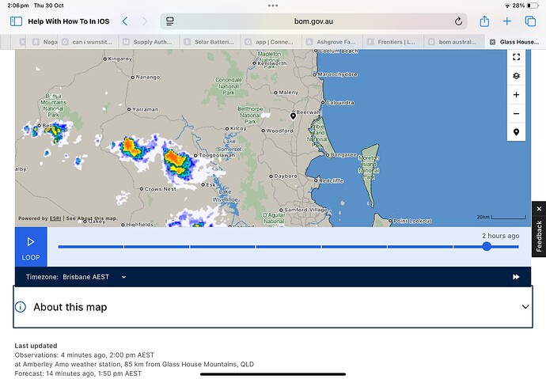Zoom in on the radar map
Image resolution: width=546 pixels, height=379 pixels.
click(516, 95)
